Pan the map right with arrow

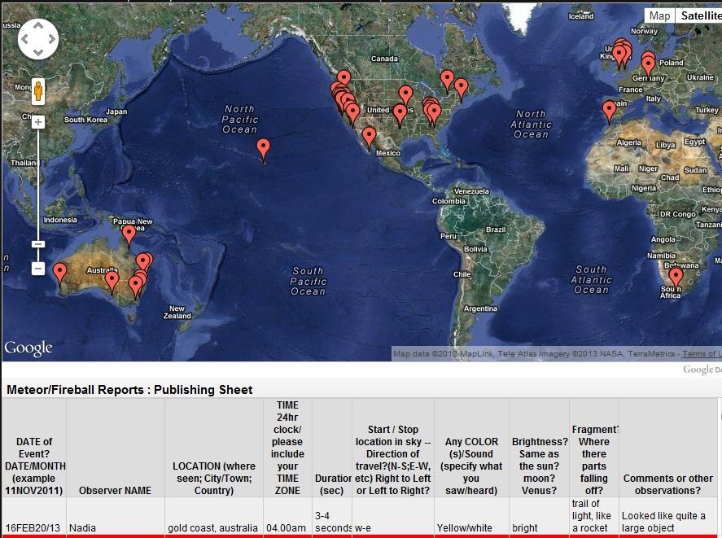click(x=51, y=37)
